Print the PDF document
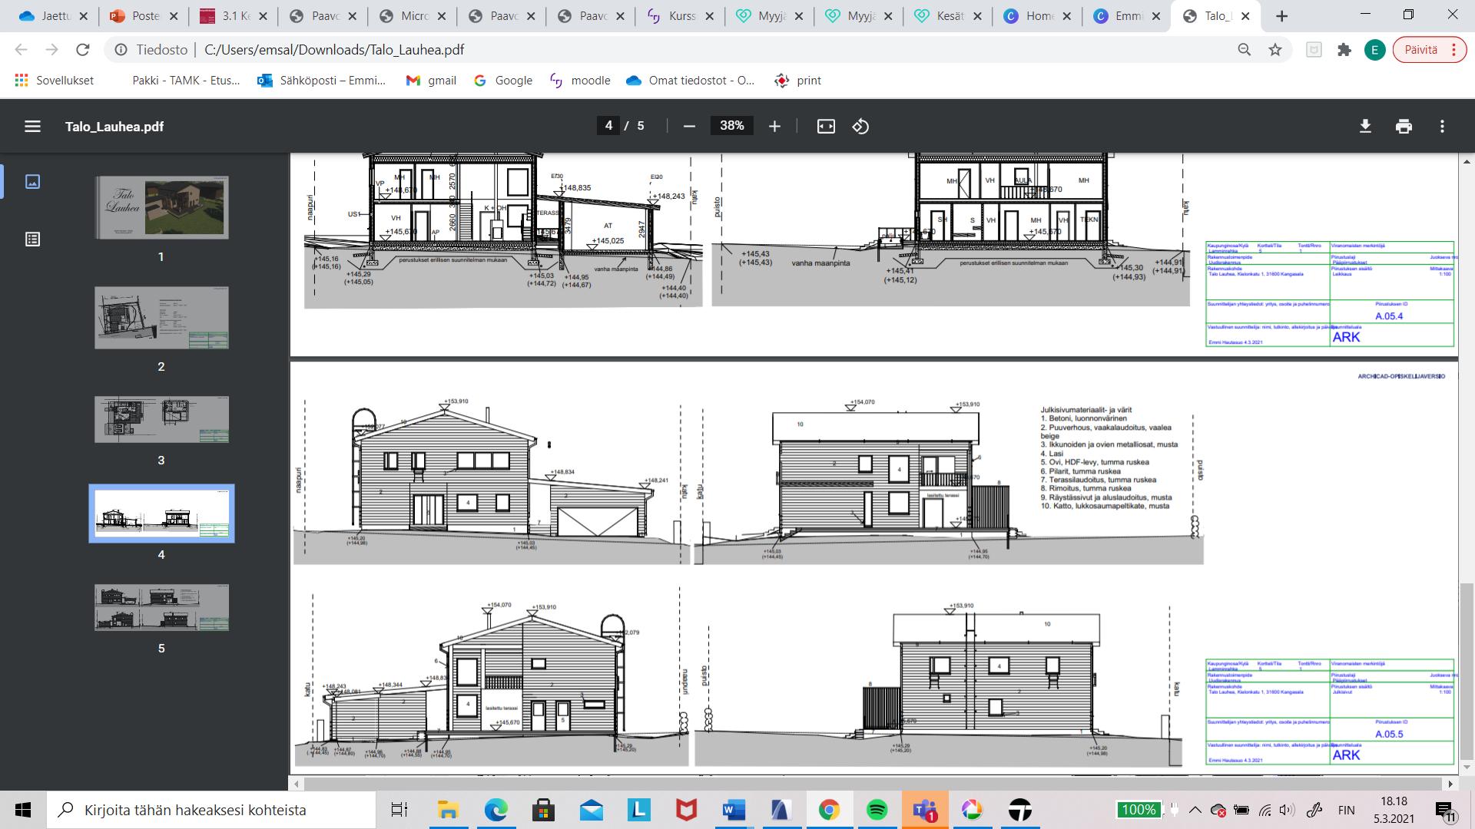The image size is (1475, 829). tap(1404, 127)
